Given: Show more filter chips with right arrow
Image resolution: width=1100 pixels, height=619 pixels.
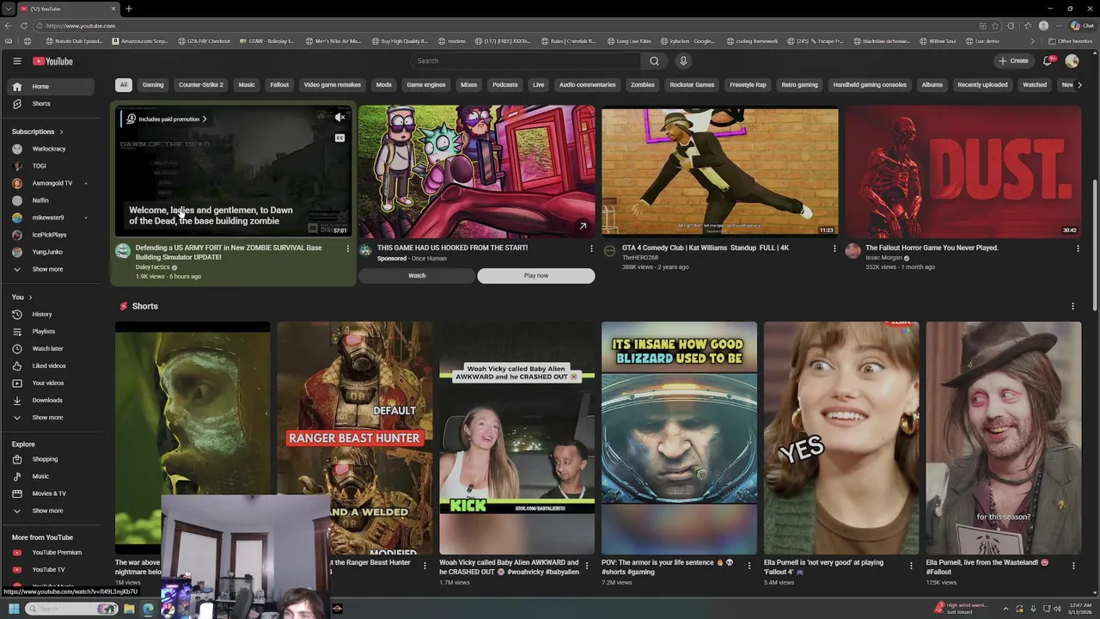Looking at the screenshot, I should [x=1079, y=85].
